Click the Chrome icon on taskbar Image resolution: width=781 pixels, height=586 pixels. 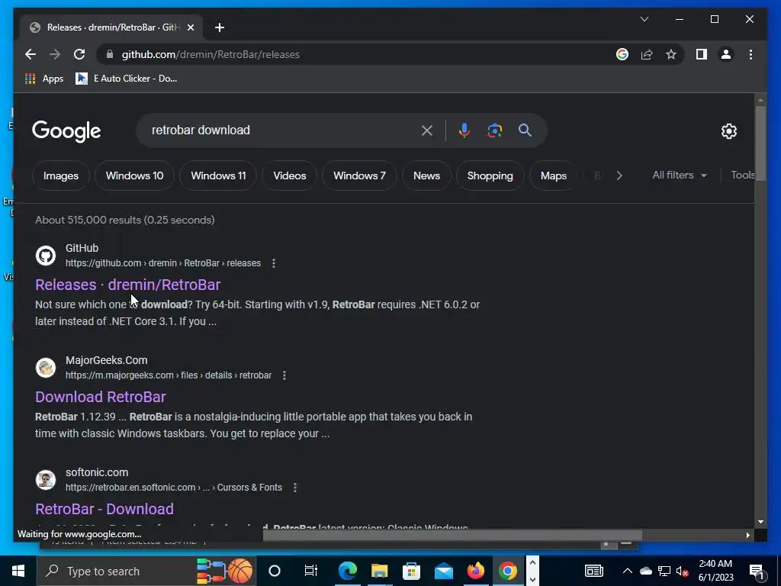tap(507, 571)
